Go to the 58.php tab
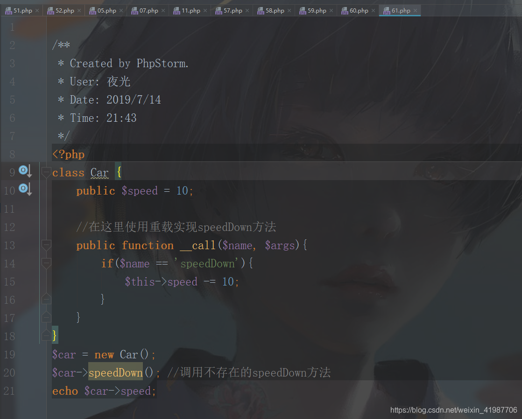The height and width of the screenshot is (419, 522). coord(275,11)
